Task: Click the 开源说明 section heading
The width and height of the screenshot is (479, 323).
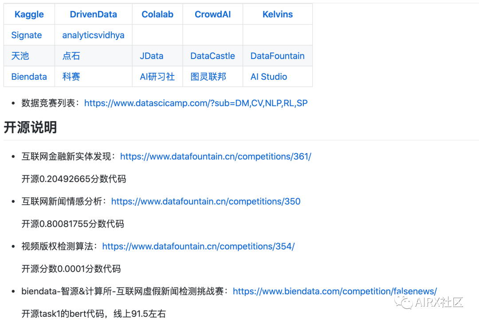Action: click(x=30, y=127)
